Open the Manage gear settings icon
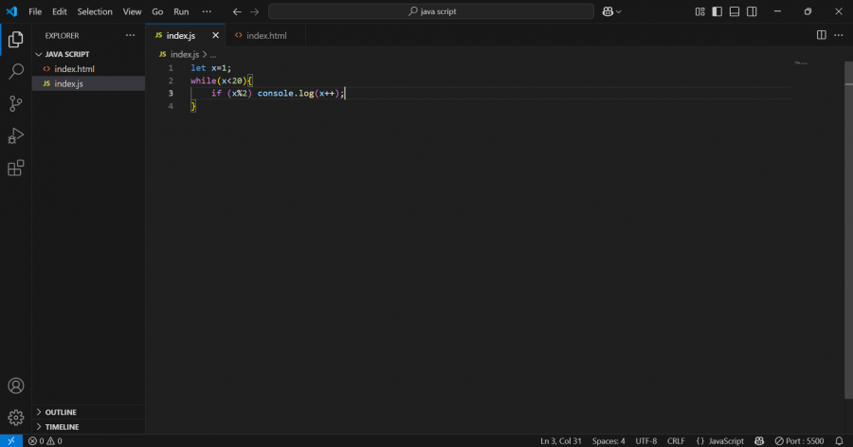The height and width of the screenshot is (447, 853). 15,418
